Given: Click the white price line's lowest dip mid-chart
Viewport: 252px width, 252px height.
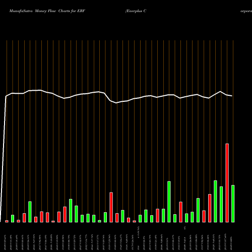Looking at the screenshot, I should pos(116,103).
